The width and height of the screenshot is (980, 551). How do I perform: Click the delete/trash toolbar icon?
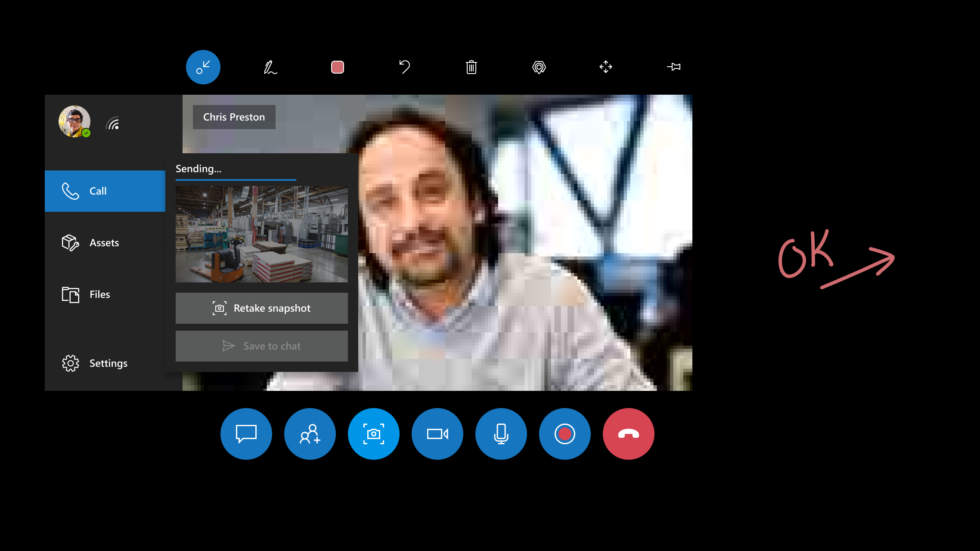(x=471, y=67)
